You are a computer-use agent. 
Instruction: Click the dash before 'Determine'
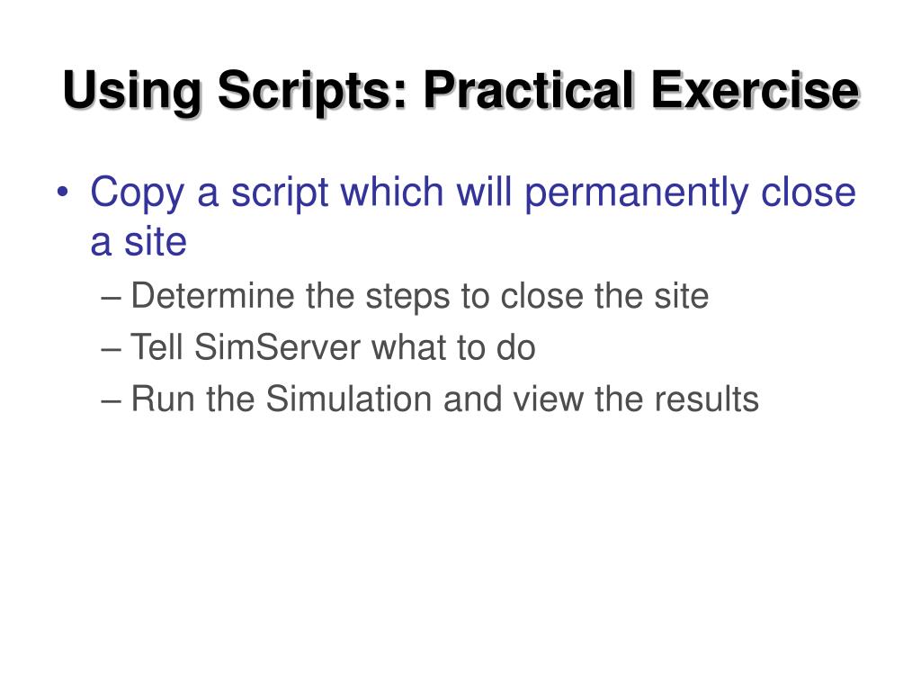coord(111,298)
